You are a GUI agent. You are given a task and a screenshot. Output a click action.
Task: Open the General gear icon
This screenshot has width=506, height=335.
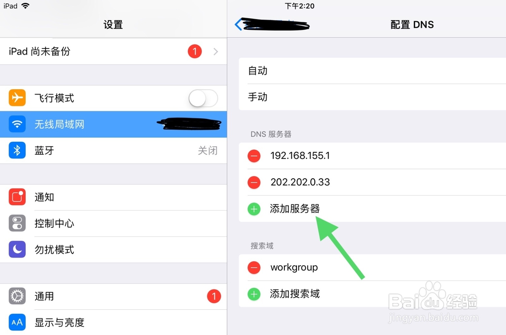[x=17, y=296]
